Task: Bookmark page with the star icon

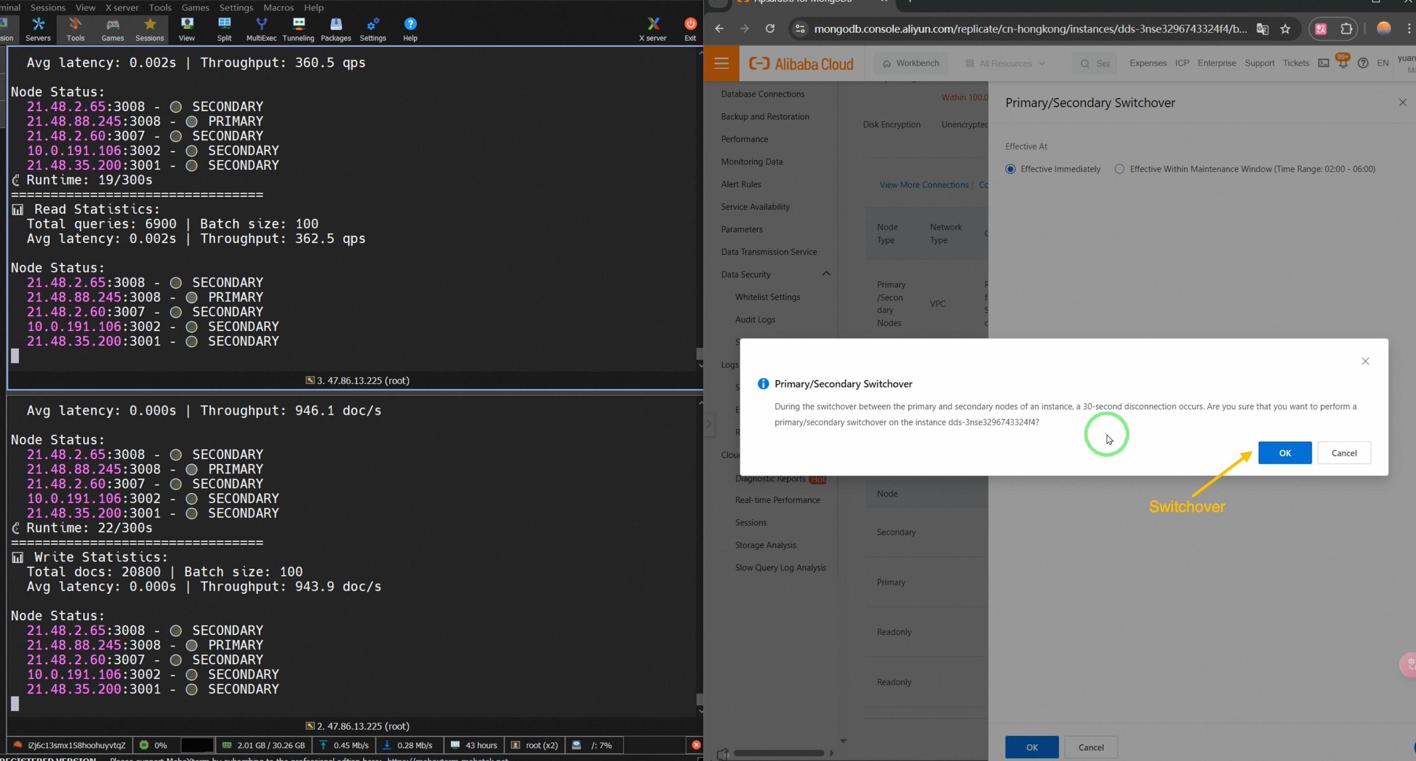Action: (1285, 29)
